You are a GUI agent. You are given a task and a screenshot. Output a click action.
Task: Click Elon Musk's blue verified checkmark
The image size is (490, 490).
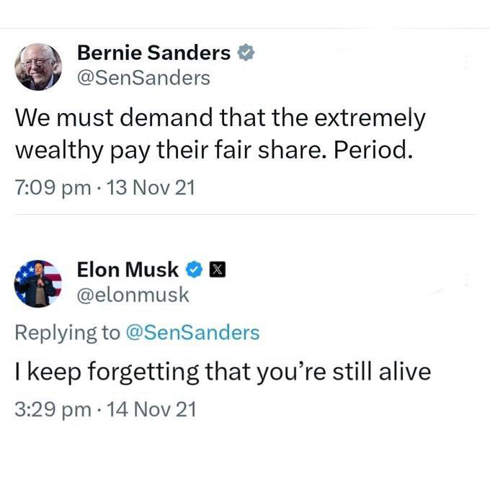(x=194, y=270)
